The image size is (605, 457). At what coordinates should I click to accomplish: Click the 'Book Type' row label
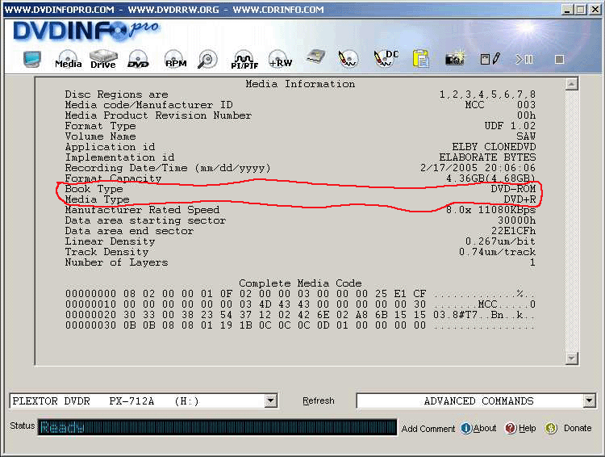click(x=94, y=189)
